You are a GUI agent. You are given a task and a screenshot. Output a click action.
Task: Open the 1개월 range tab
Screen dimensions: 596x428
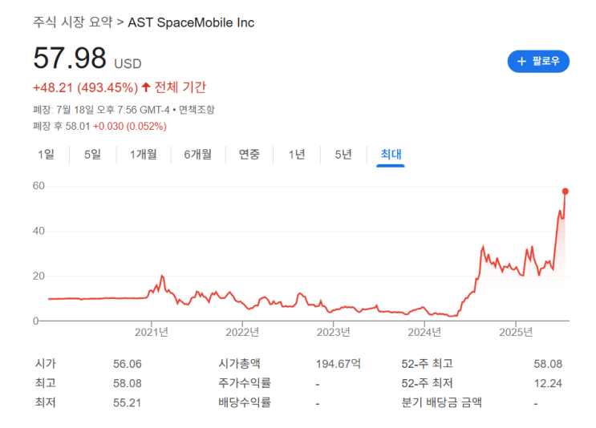click(143, 155)
